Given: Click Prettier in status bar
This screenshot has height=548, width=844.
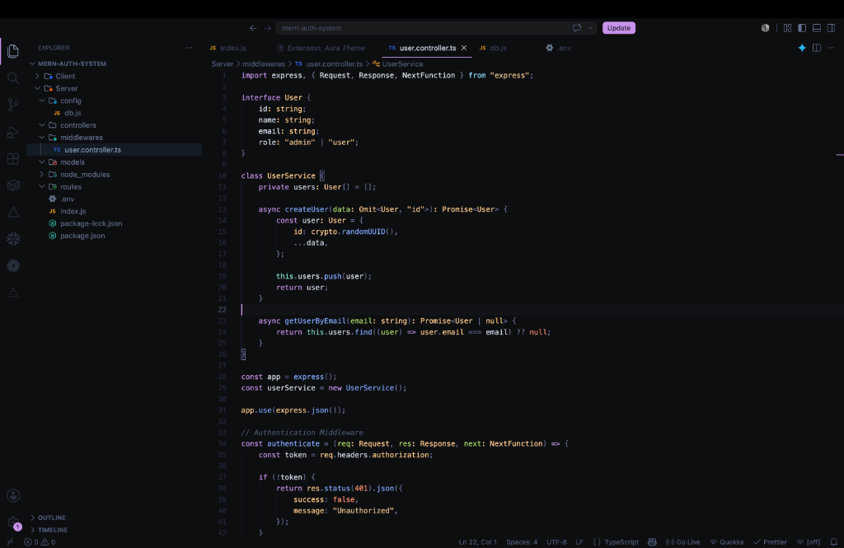Looking at the screenshot, I should [x=771, y=542].
